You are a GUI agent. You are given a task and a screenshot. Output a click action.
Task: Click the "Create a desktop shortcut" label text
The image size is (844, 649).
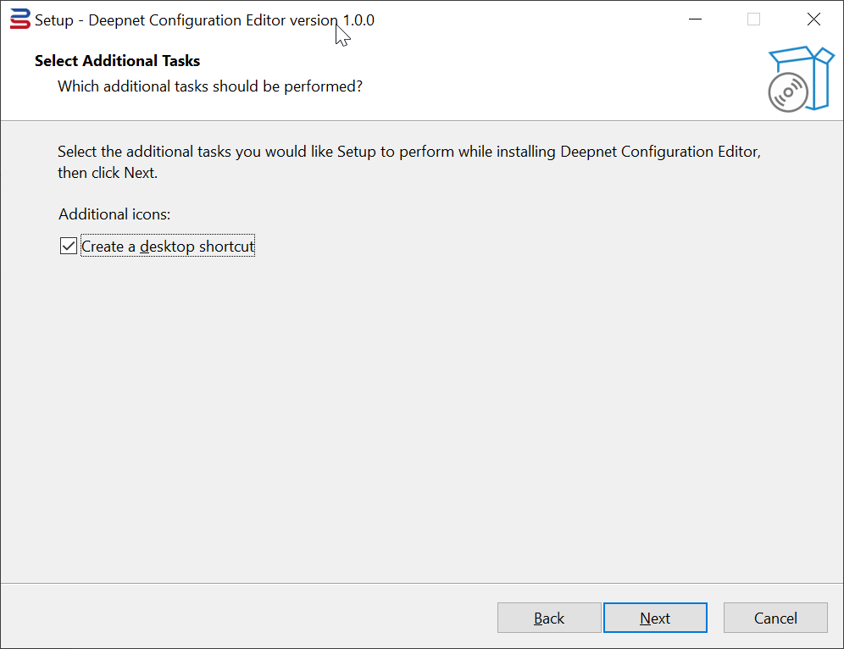[168, 247]
